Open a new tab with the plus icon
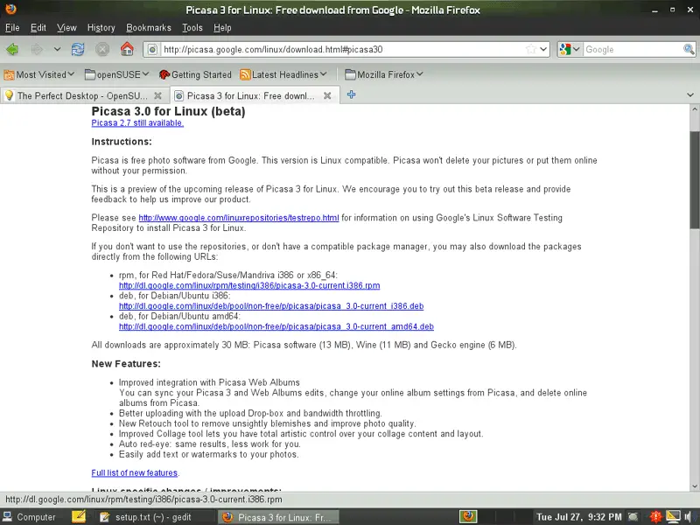 (x=352, y=94)
